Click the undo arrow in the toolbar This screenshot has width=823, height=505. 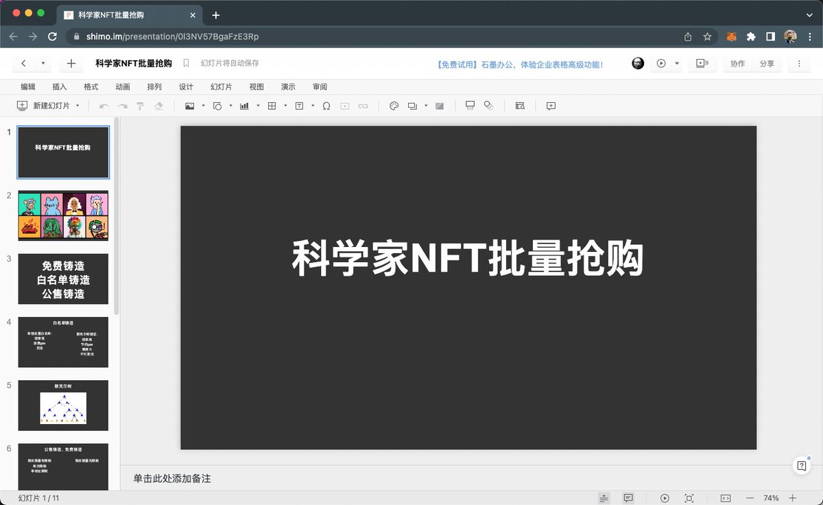[104, 106]
